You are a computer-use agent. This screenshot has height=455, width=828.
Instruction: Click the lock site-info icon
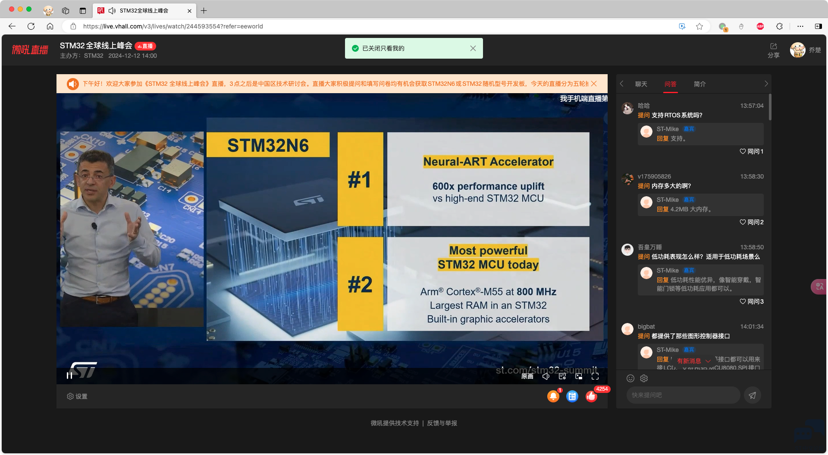coord(73,26)
